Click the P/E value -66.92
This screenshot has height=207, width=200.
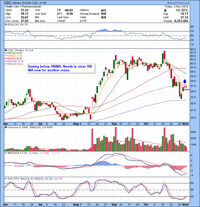[x=68, y=10]
